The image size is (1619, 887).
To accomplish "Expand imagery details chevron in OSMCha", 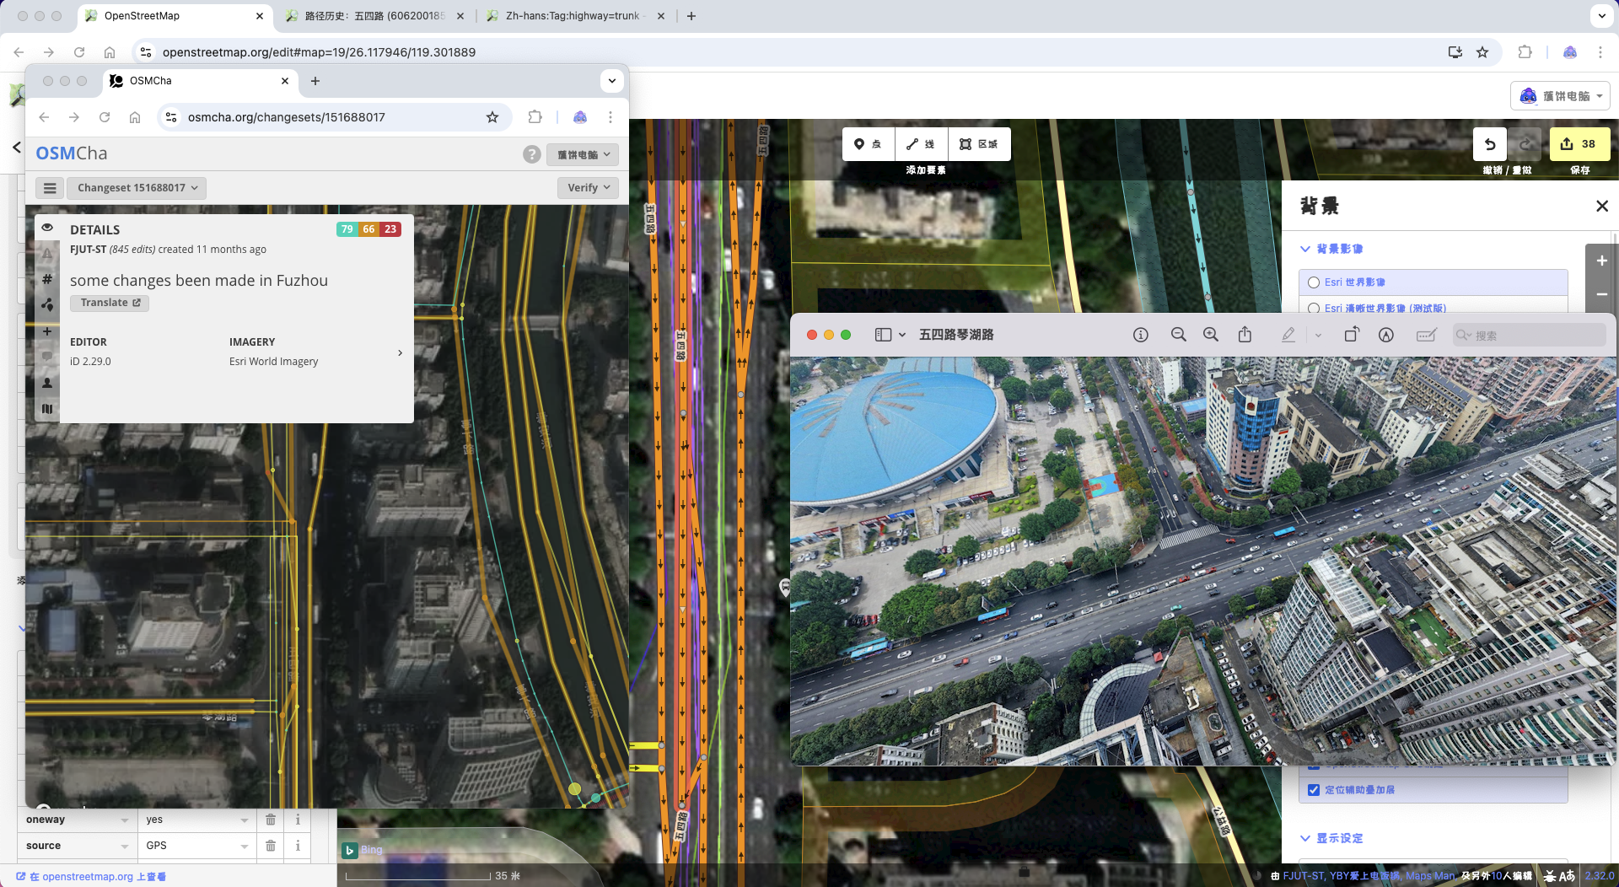I will point(400,352).
